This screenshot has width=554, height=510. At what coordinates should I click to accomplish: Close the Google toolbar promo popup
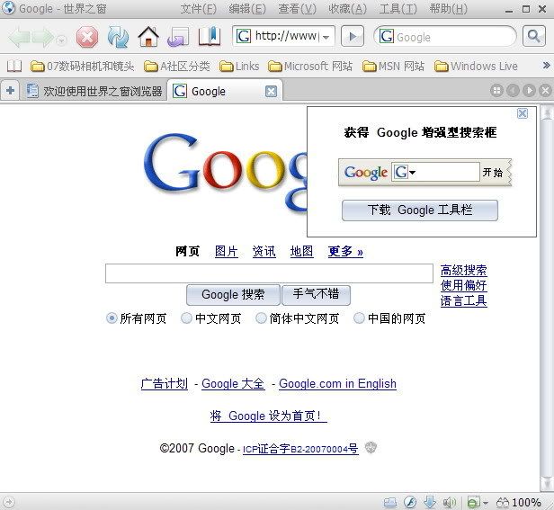click(x=523, y=113)
